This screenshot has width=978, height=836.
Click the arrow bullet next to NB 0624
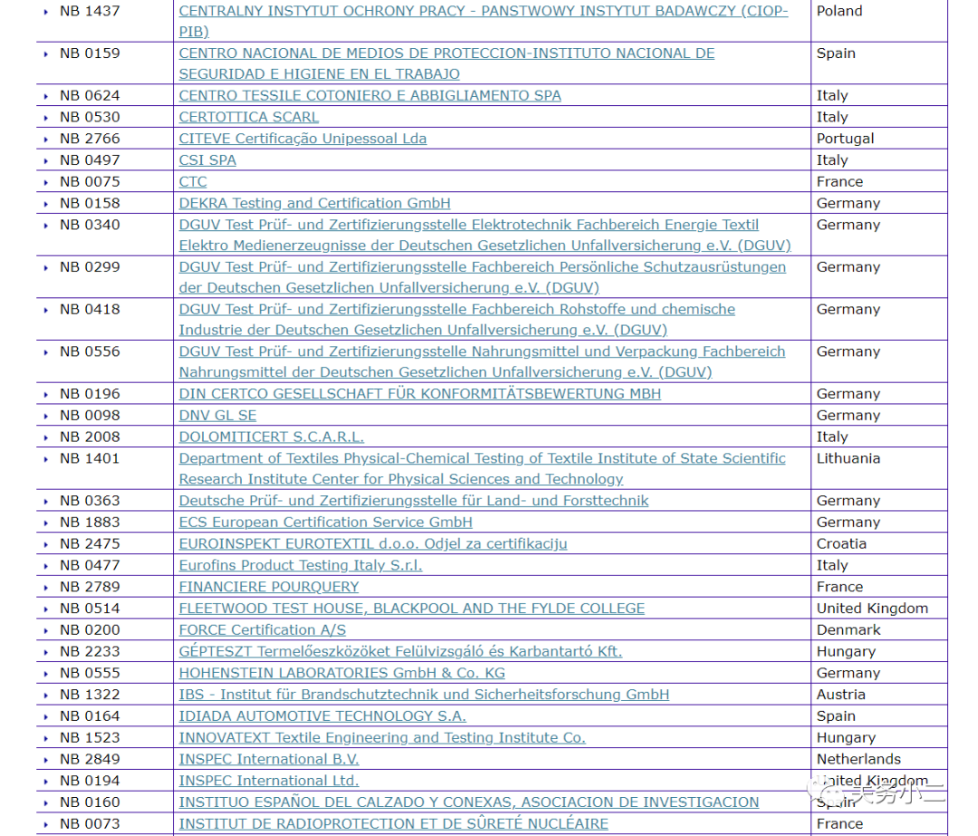pyautogui.click(x=46, y=96)
